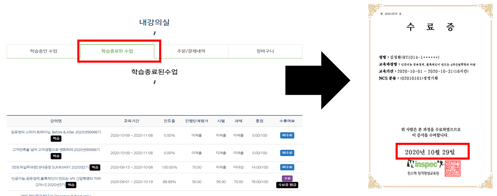Image resolution: width=497 pixels, height=196 pixels.
Task: Click the red seal stamp on the certificate
Action: point(453,169)
